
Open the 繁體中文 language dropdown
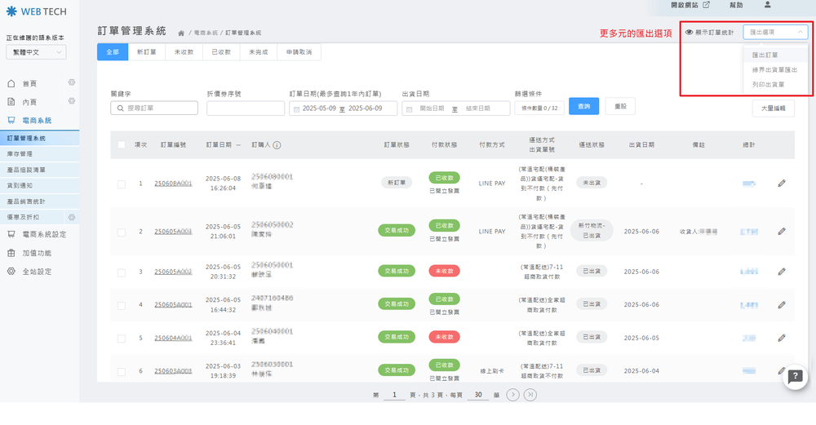click(36, 52)
